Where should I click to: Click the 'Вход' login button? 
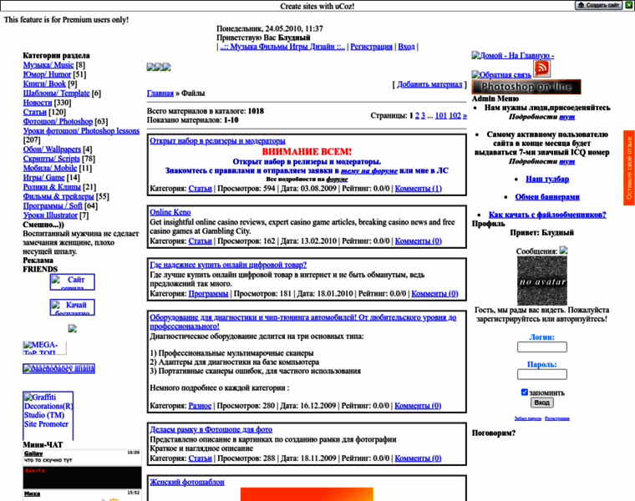(542, 402)
